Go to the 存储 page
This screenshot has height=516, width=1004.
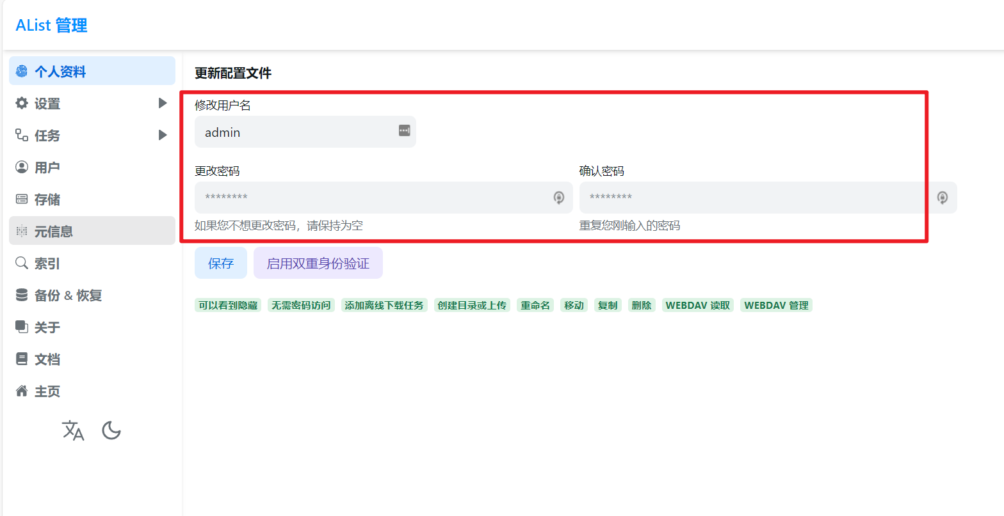(92, 199)
